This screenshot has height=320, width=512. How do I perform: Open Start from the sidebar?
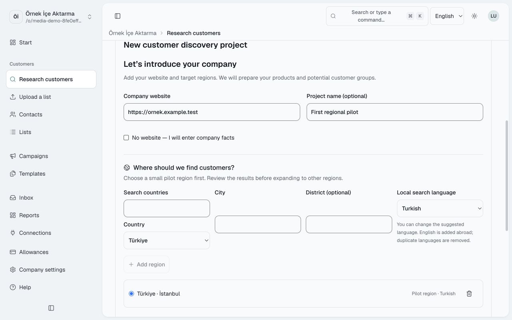(51, 42)
